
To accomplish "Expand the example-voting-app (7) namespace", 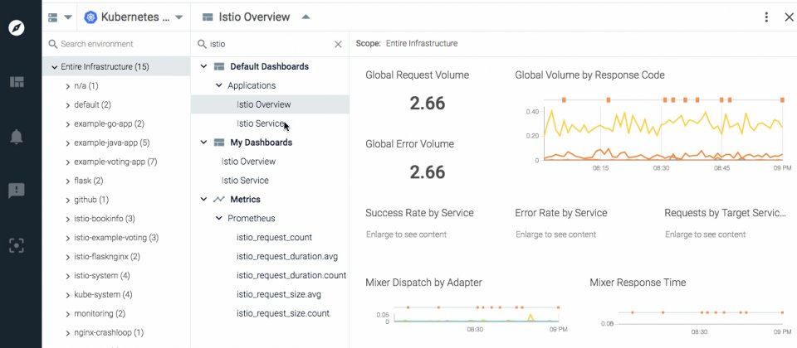I will (x=67, y=162).
